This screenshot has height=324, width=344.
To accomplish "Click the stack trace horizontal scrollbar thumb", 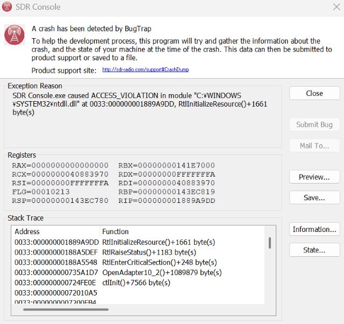I will pos(66,309).
